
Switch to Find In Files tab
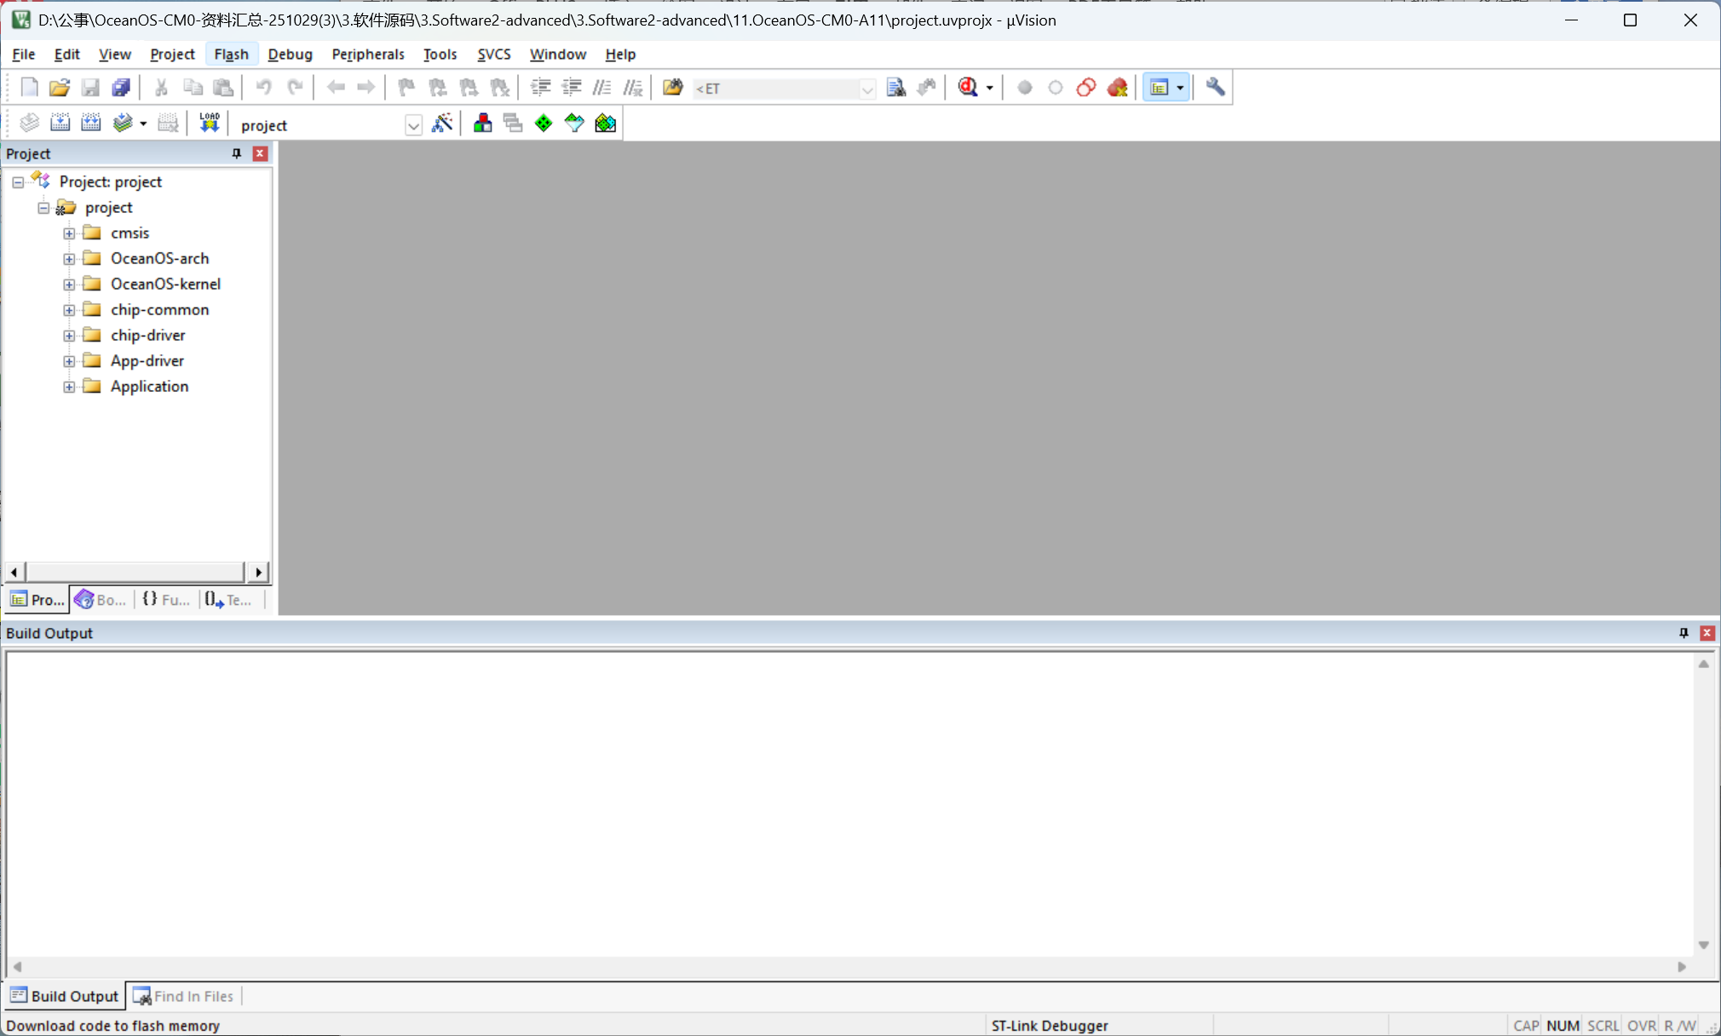pos(184,996)
